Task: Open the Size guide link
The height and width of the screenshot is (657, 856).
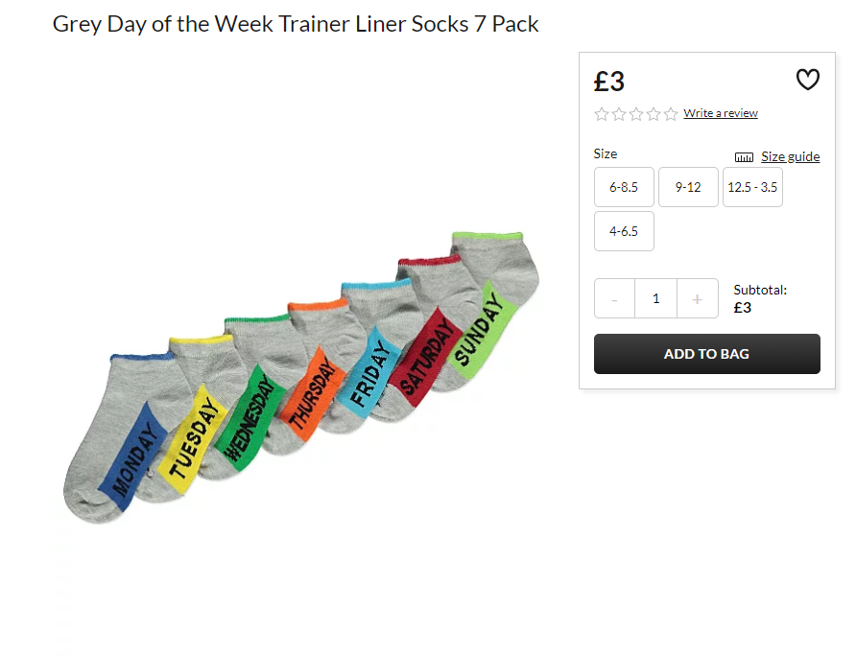Action: click(x=791, y=156)
